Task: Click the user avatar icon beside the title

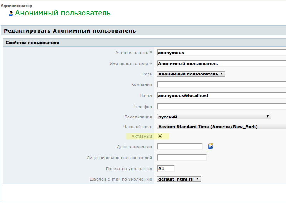Action: click(11, 14)
